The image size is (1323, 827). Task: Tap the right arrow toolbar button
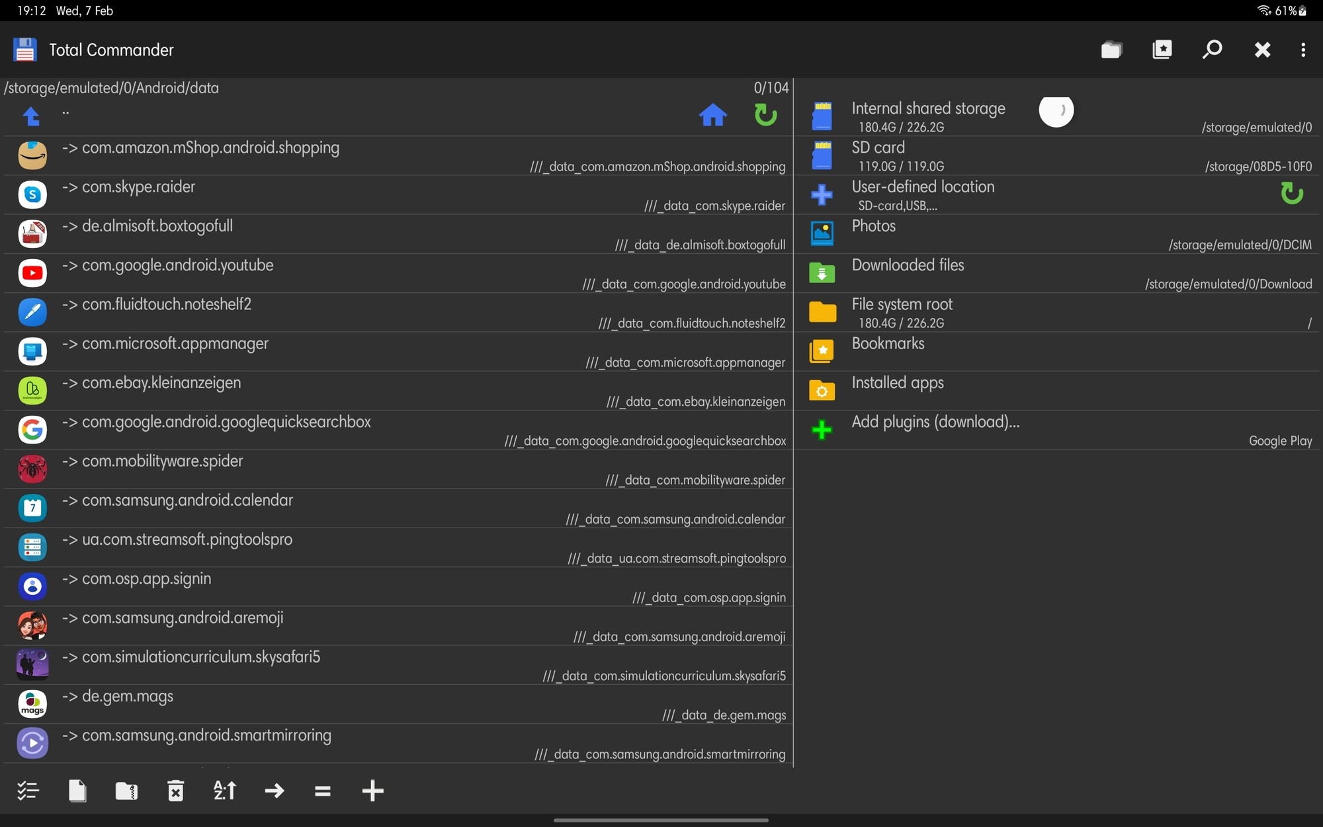point(274,791)
